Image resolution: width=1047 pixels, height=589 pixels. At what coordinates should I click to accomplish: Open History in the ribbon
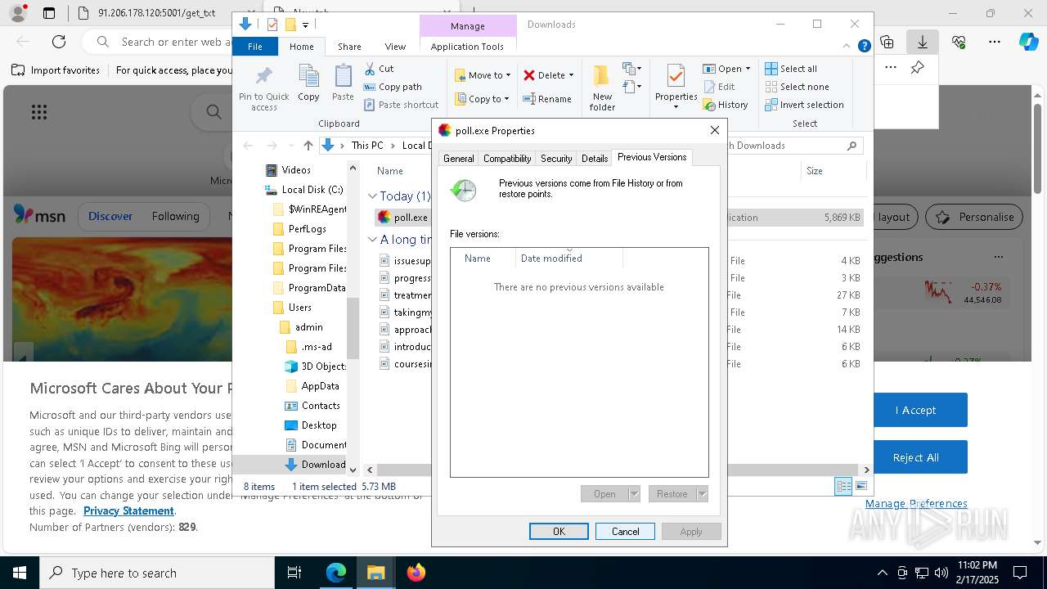726,105
